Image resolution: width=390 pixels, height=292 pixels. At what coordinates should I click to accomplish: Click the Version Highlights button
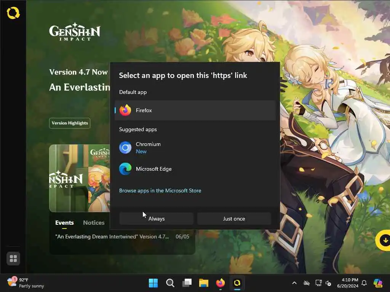click(70, 123)
